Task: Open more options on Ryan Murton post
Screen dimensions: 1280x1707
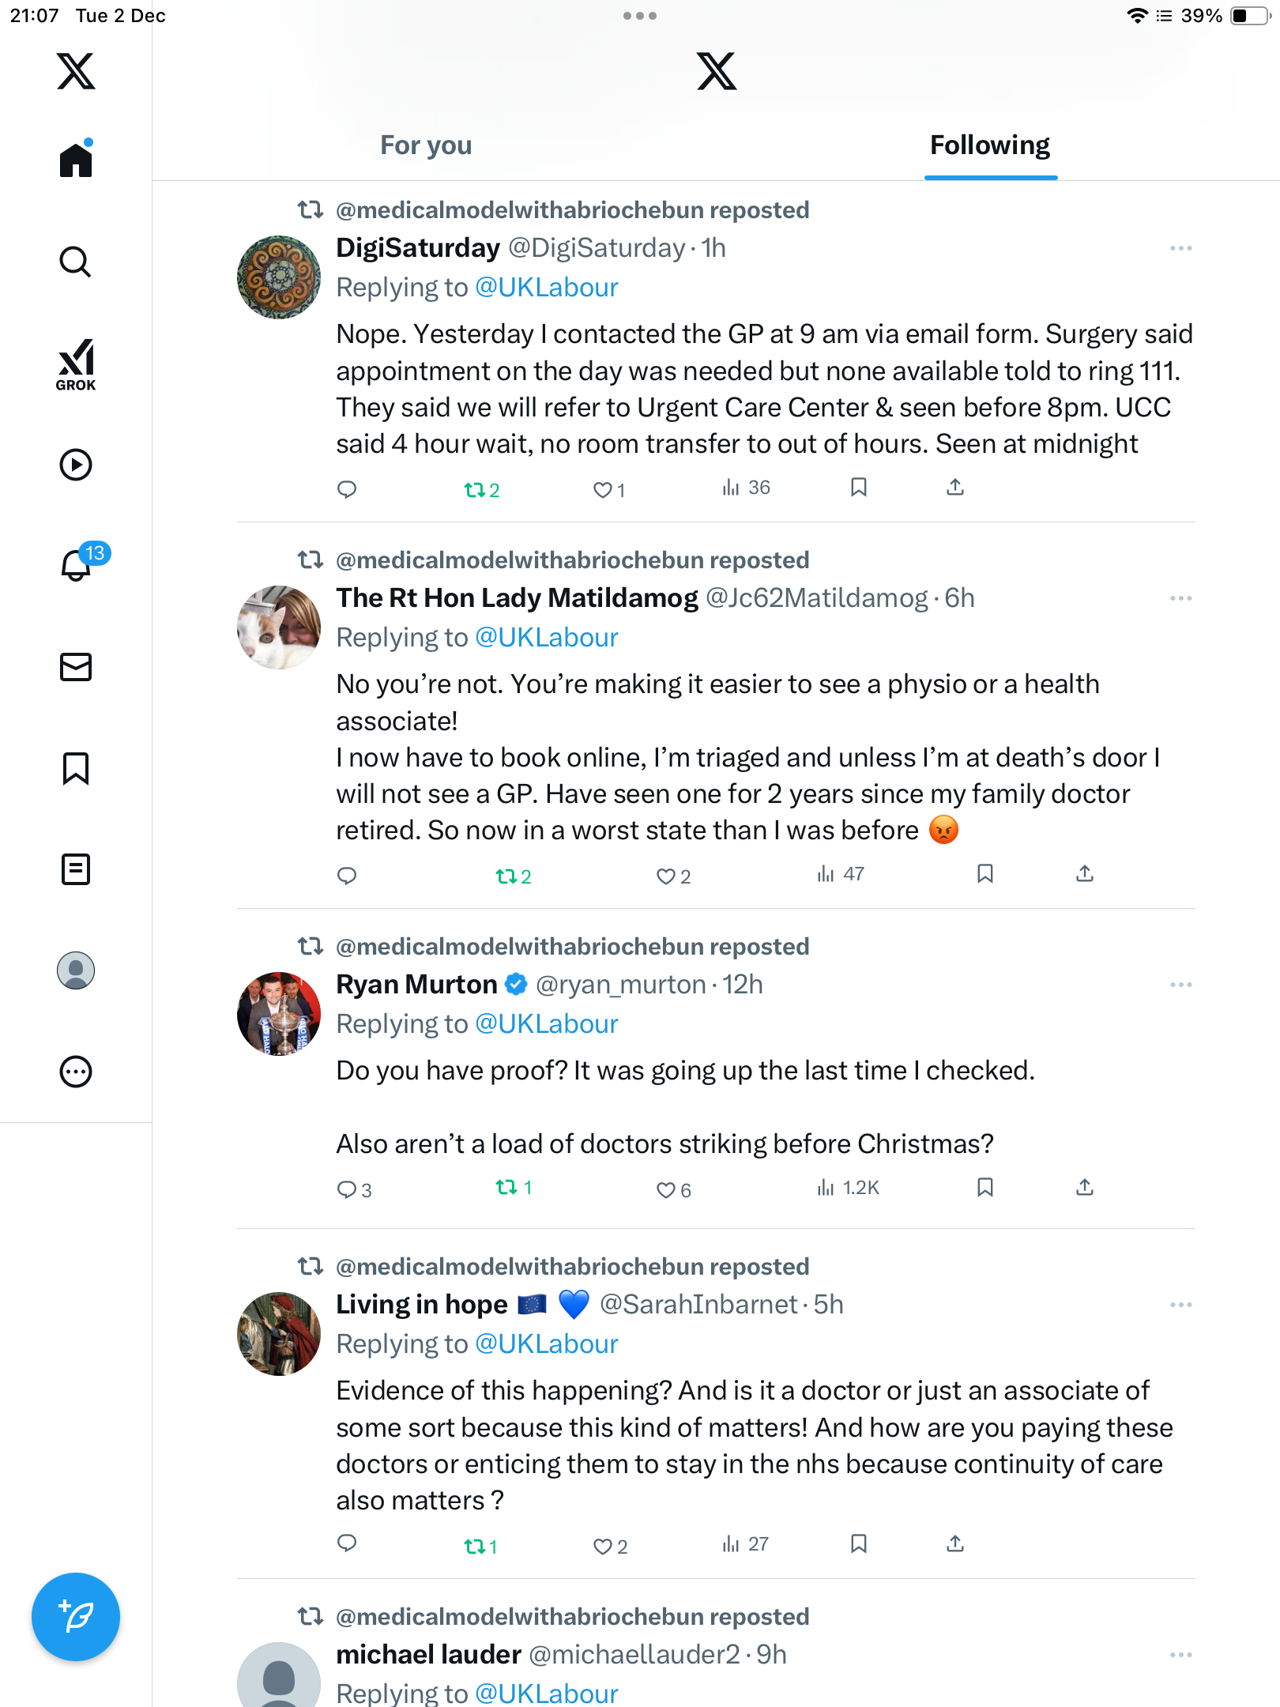Action: click(x=1181, y=985)
